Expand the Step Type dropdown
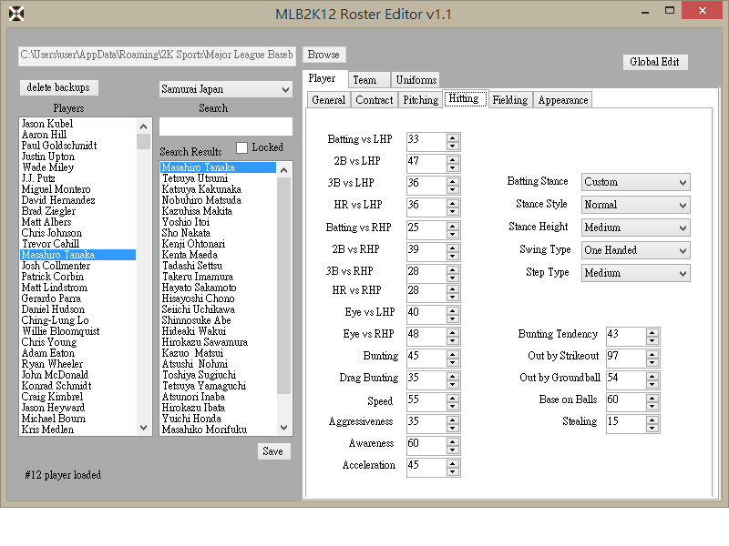This screenshot has width=729, height=546. pos(635,273)
